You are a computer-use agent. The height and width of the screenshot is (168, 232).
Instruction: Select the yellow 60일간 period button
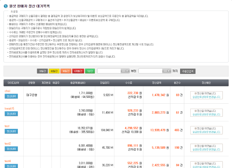[54, 71]
